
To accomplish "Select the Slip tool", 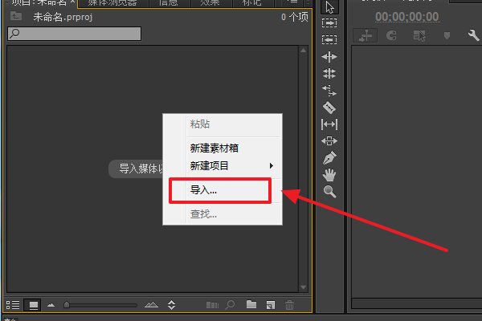I will (x=329, y=124).
